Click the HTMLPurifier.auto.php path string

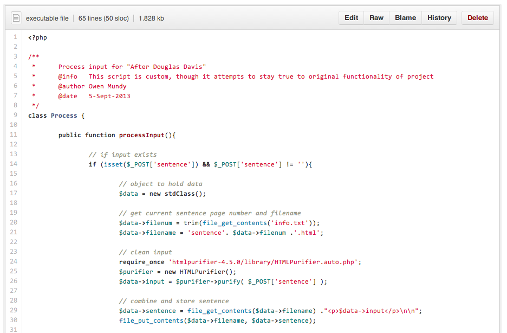263,262
